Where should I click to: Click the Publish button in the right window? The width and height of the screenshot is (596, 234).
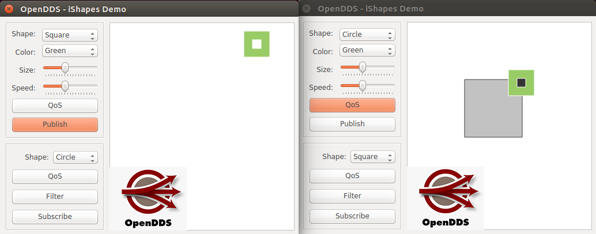click(352, 124)
